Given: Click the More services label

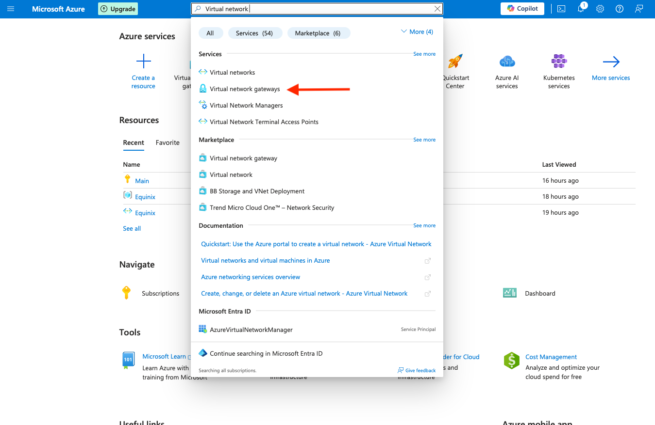Looking at the screenshot, I should click(611, 78).
